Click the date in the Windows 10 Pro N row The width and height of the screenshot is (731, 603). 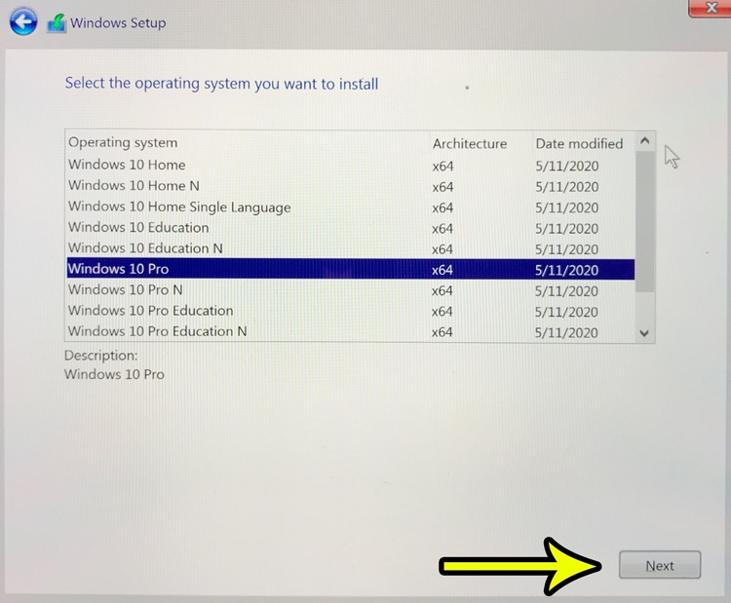click(566, 290)
